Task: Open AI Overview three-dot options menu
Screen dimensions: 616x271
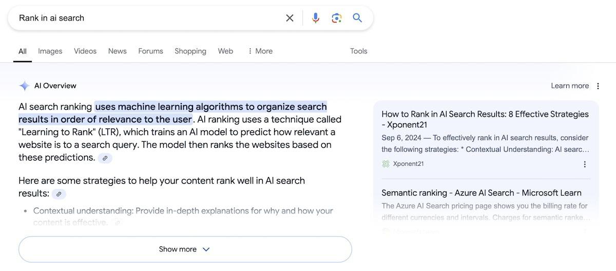Action: (598, 86)
